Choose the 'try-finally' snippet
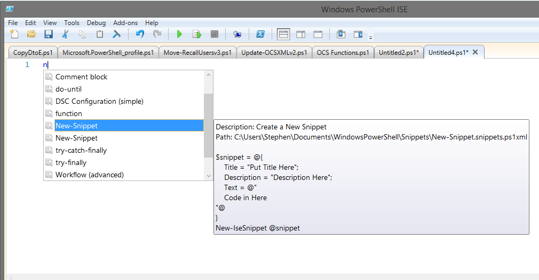The width and height of the screenshot is (539, 280). tap(124, 162)
